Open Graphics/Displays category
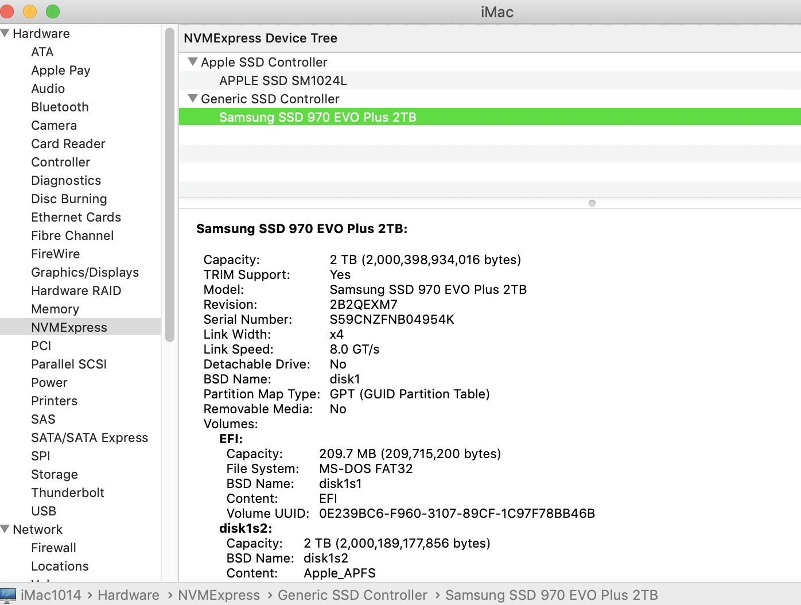801x605 pixels. click(85, 272)
